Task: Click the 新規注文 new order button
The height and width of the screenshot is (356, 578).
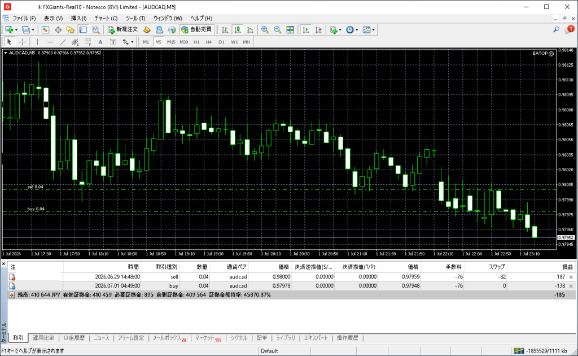Action: (x=122, y=30)
